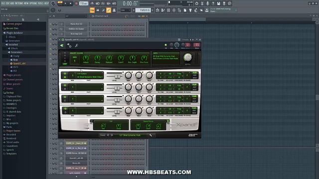
Task: Open the mixer toolbar icon
Action: (x=174, y=10)
